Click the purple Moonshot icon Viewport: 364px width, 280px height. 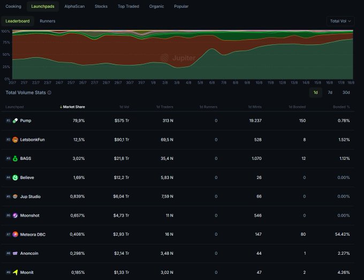click(15, 215)
